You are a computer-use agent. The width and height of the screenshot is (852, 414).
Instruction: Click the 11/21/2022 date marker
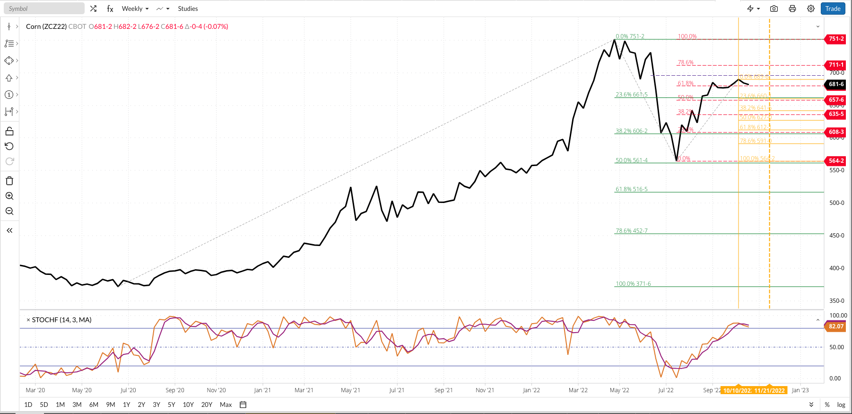770,390
